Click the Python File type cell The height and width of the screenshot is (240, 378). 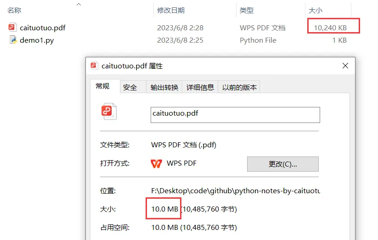(258, 40)
